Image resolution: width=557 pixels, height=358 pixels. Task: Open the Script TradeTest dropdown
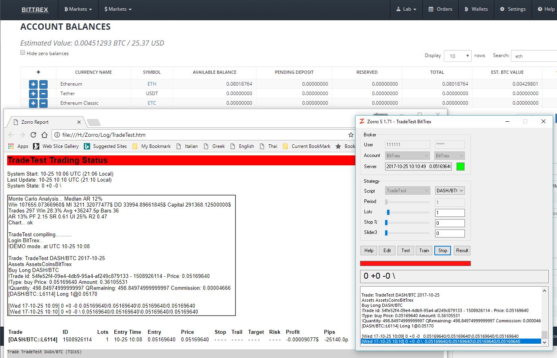407,191
